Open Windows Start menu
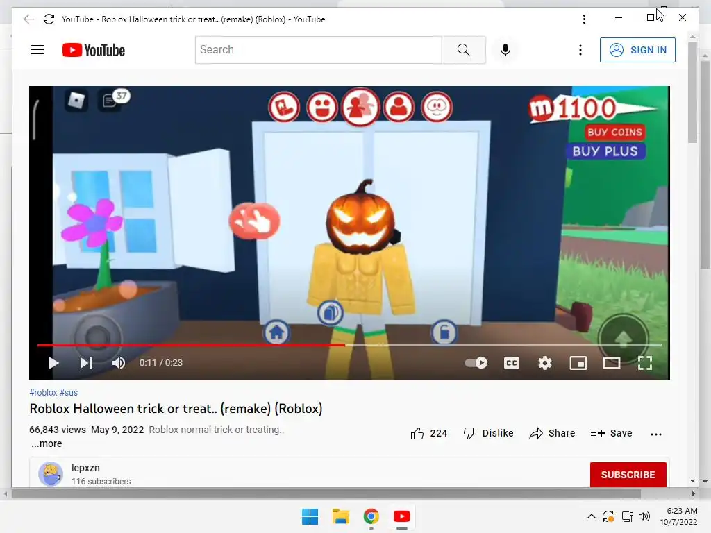711x533 pixels. (x=310, y=516)
